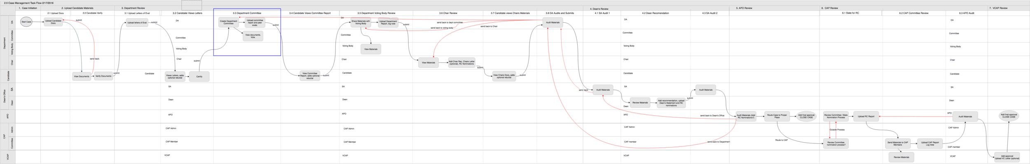Screen dimensions: 1030x164
Task: Click the 3.6 Chair Review header
Action: point(448,13)
